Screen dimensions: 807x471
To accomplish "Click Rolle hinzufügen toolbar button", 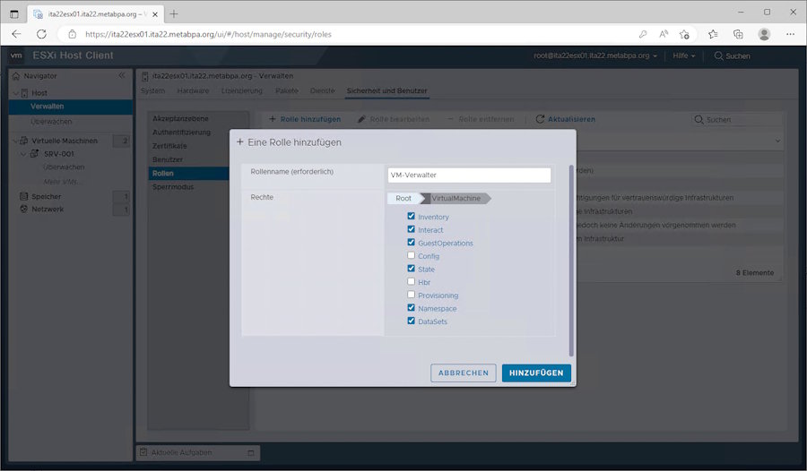I will tap(305, 119).
